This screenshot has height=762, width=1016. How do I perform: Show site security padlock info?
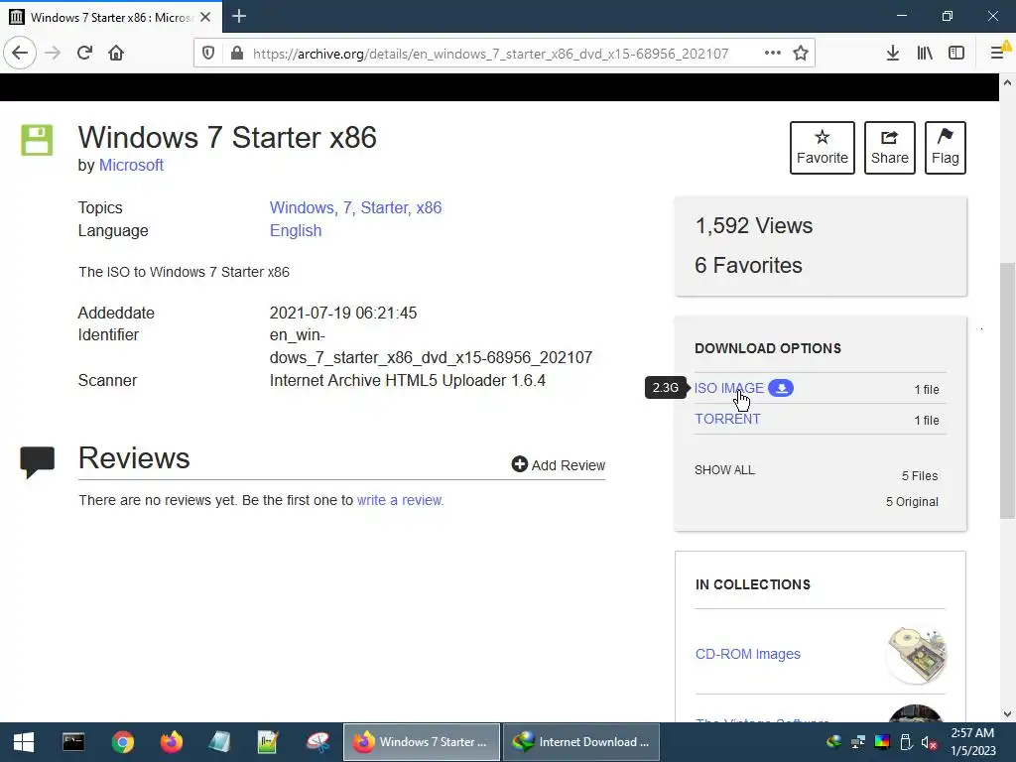237,54
